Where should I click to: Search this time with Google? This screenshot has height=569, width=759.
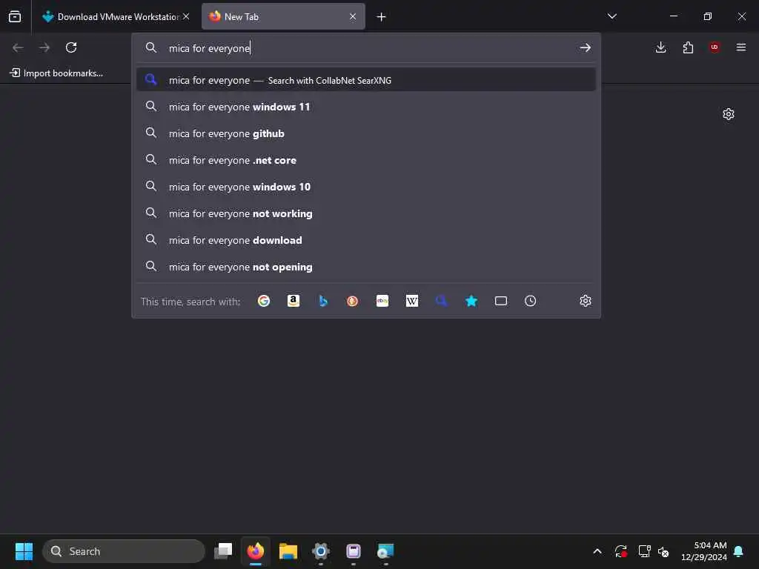click(264, 301)
